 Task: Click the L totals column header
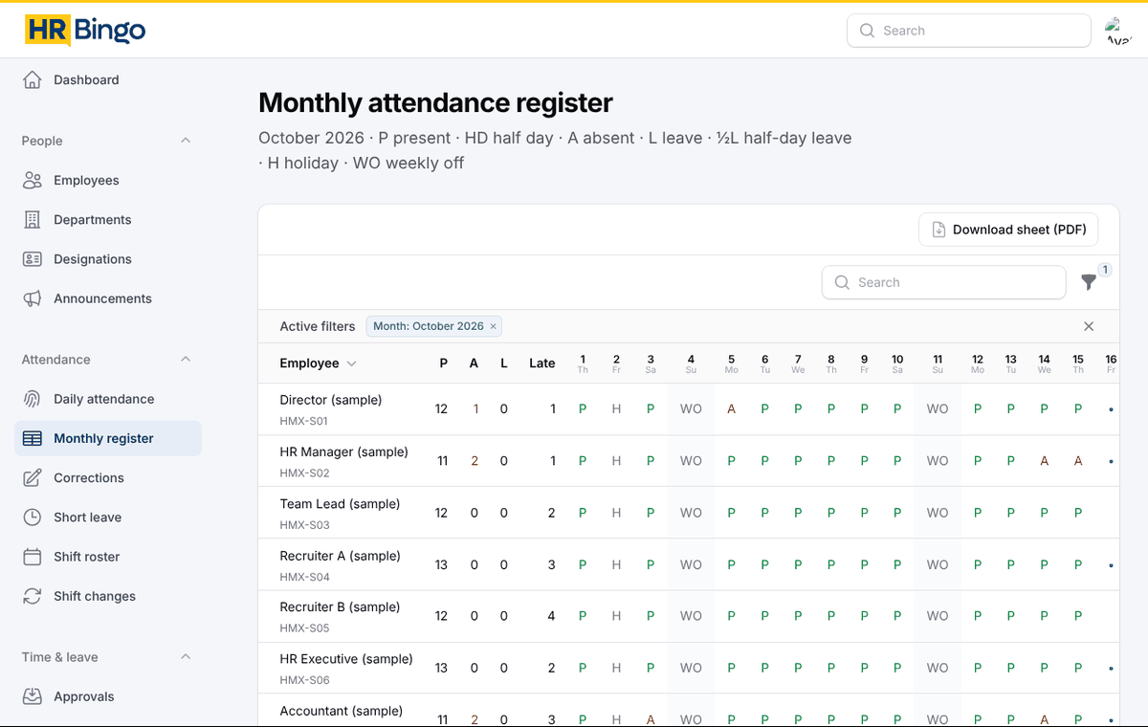click(x=504, y=363)
